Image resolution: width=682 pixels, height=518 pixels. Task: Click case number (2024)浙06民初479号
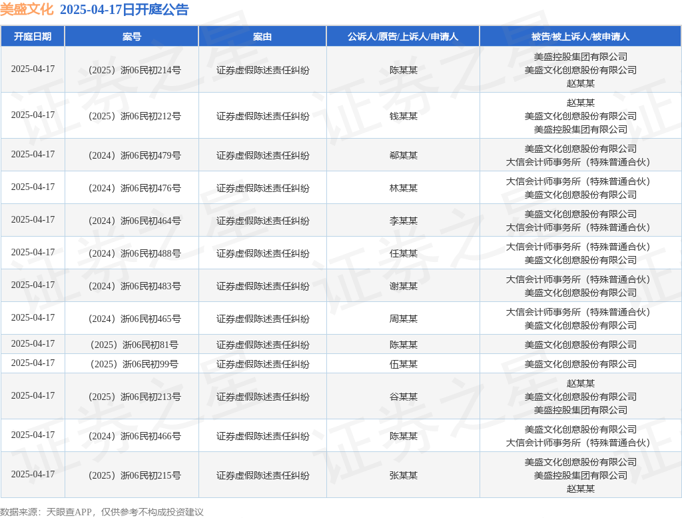point(135,155)
